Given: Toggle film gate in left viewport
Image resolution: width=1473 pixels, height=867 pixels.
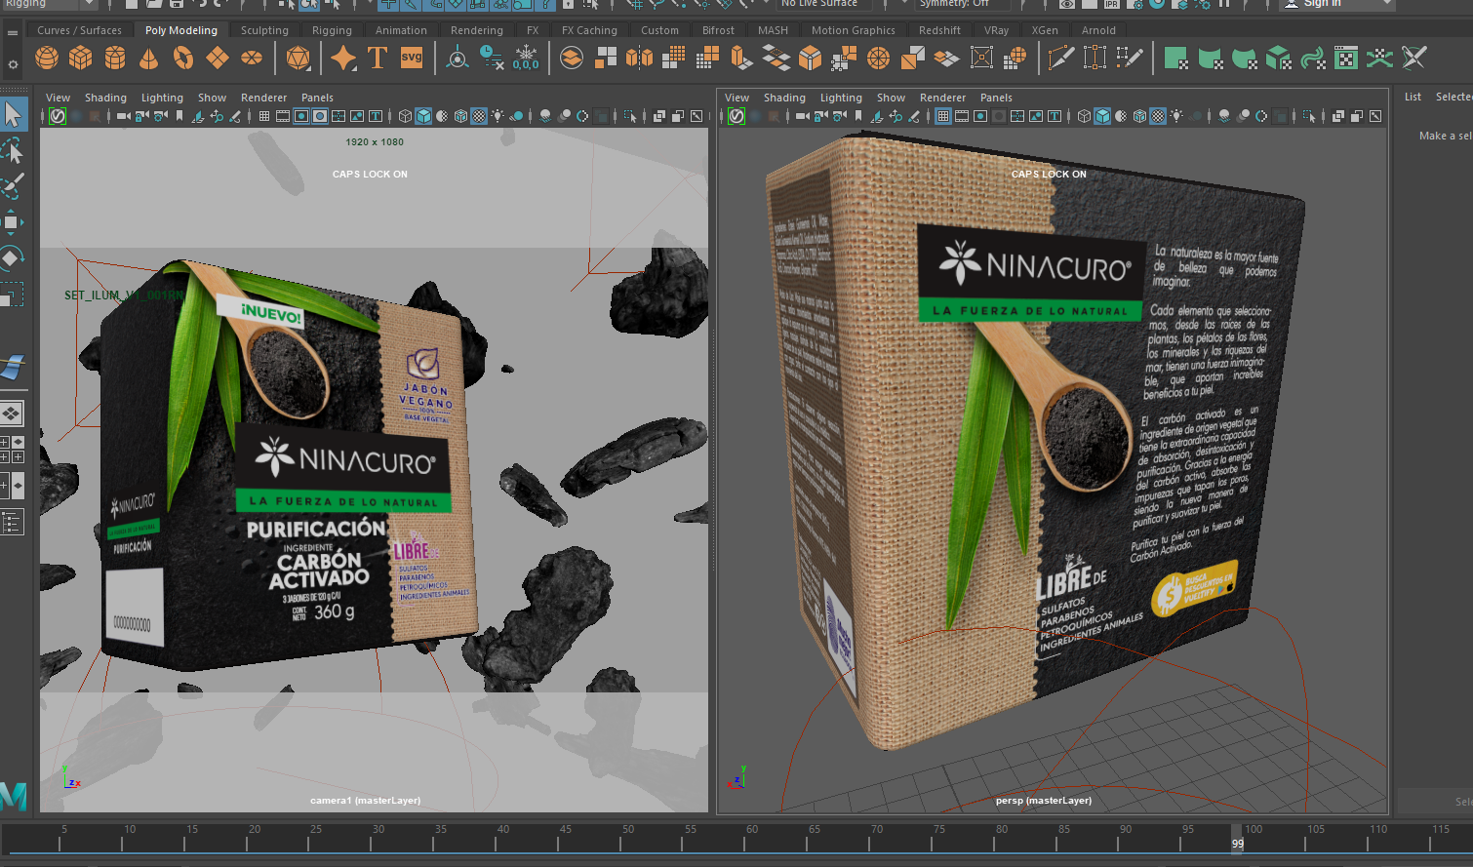Looking at the screenshot, I should click(283, 116).
